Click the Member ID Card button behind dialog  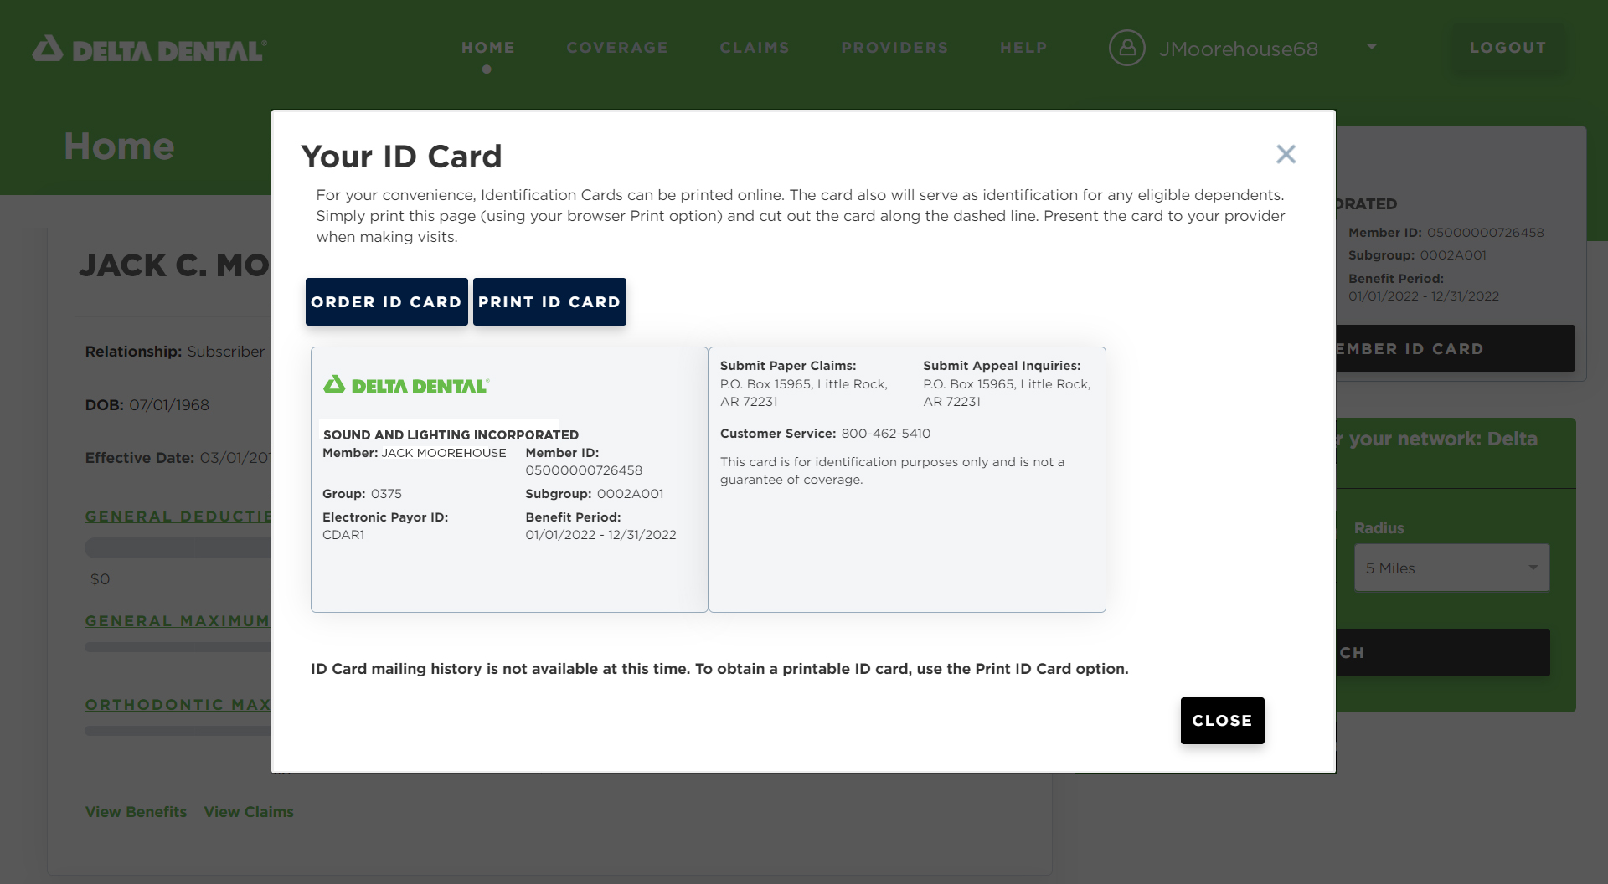click(x=1456, y=348)
